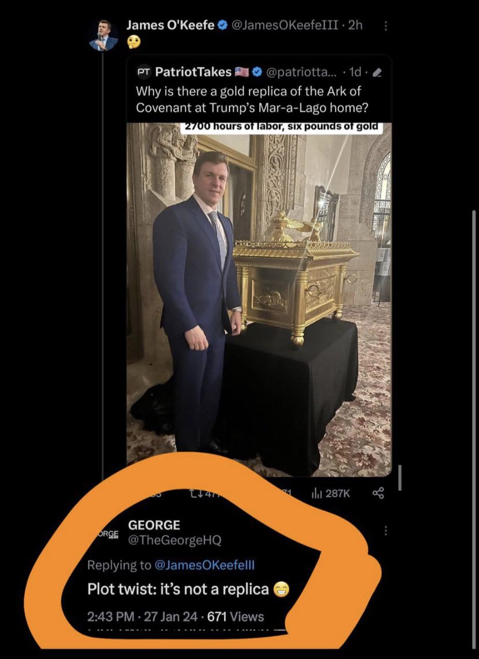The image size is (479, 659).
Task: Click the pencil edited icon on quoted tweet
Action: click(377, 73)
